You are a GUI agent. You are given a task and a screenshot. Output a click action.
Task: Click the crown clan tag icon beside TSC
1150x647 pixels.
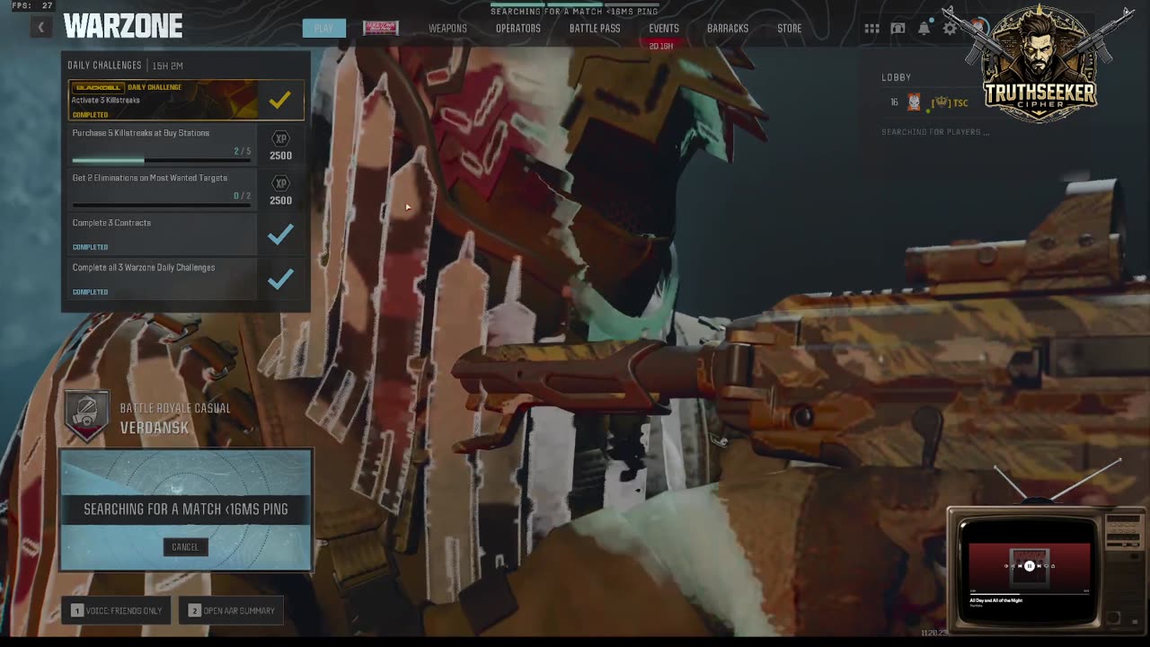(x=941, y=102)
